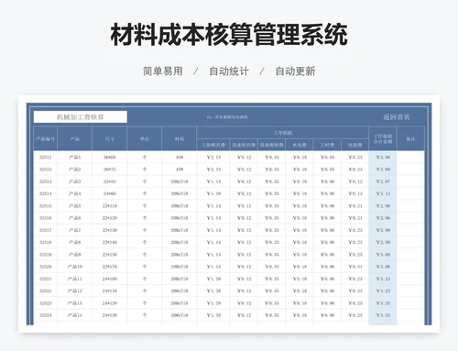
Task: Select the 22*170 size cell
Action: coord(109,267)
